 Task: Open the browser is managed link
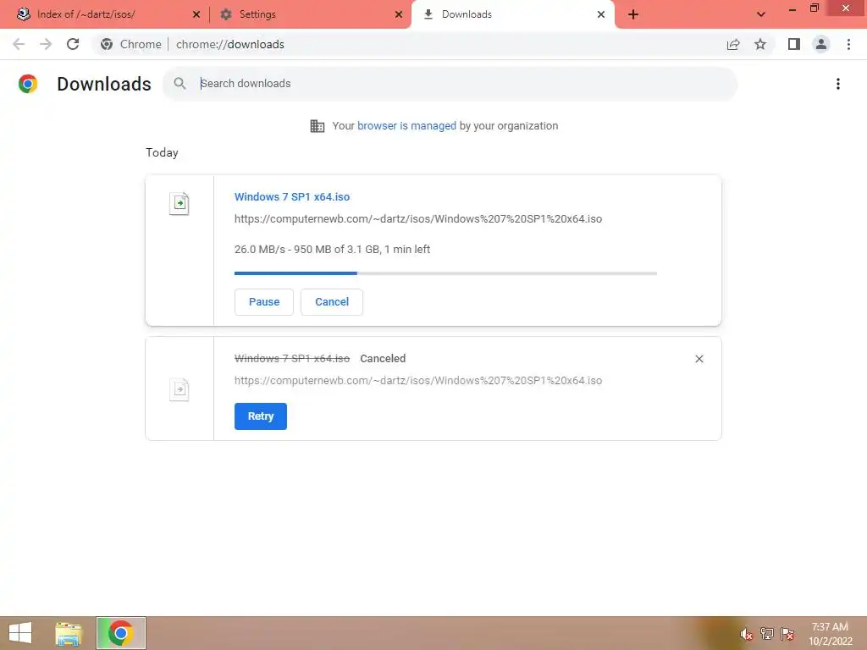coord(406,126)
